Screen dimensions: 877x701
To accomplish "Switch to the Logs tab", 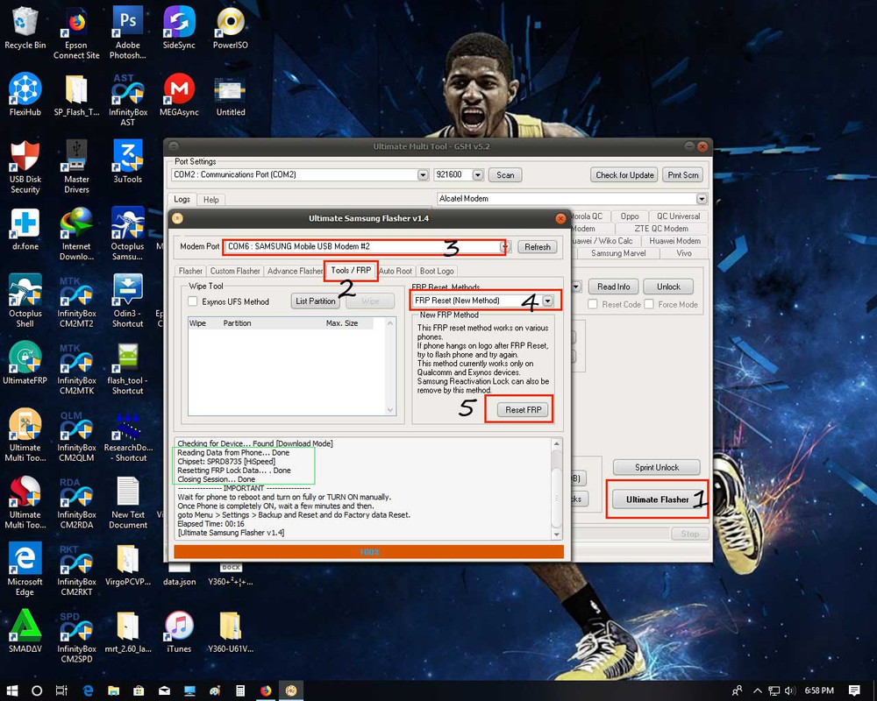I will (182, 199).
